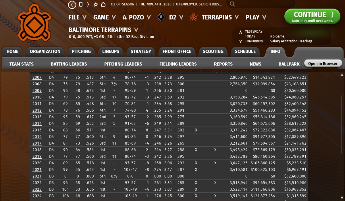Expand the A. POZO manager menu

[x=136, y=17]
